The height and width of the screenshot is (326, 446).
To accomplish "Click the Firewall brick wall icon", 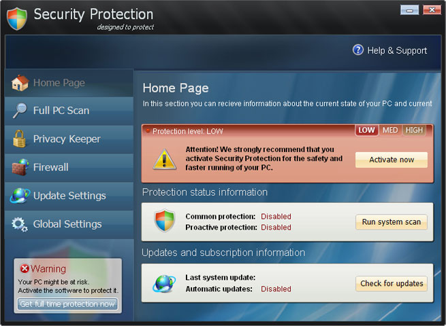I will click(x=20, y=167).
